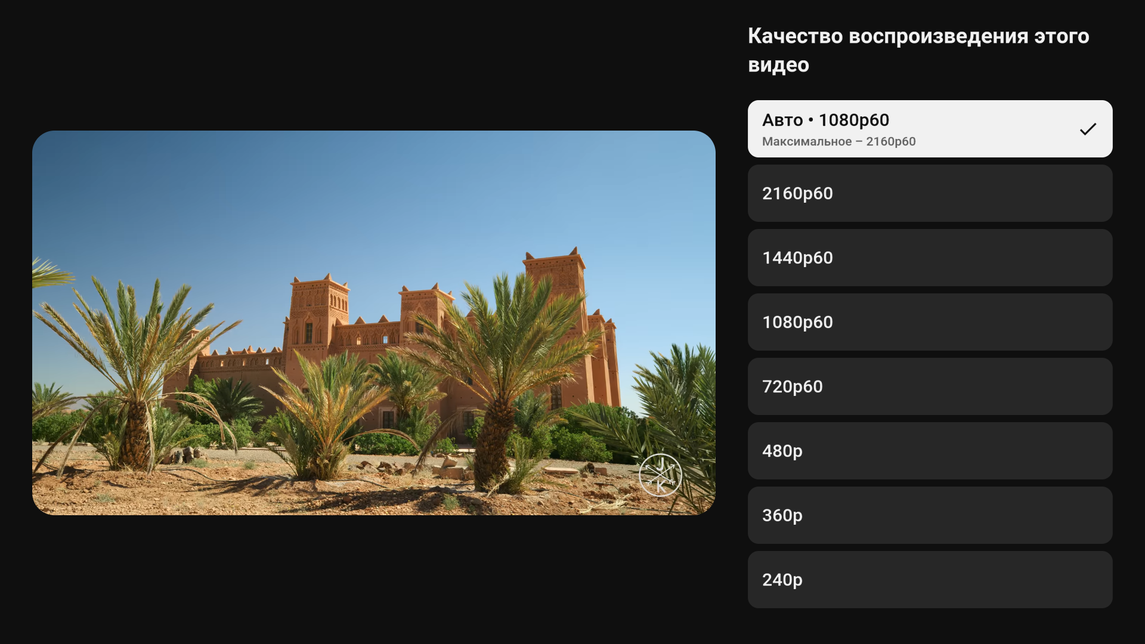1145x644 pixels.
Task: Choose 2160p60 playback quality
Action: pyautogui.click(x=929, y=193)
